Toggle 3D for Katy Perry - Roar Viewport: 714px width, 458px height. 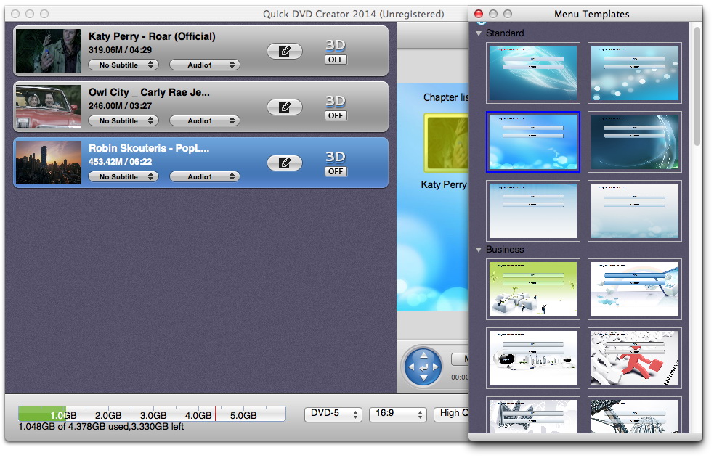pos(336,60)
